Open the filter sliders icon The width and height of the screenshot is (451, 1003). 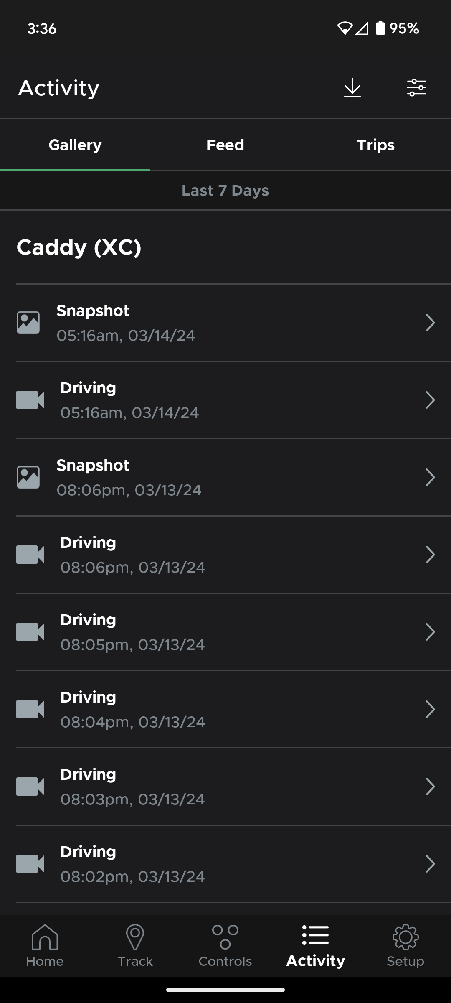click(416, 88)
